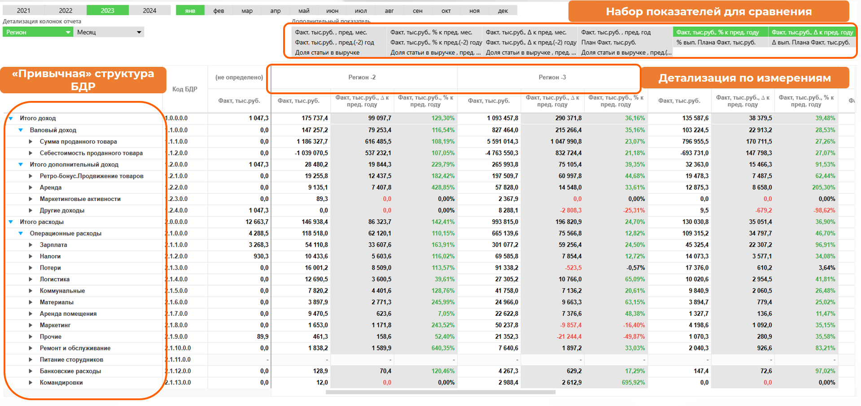
Task: Click the 'Код БДР' column header
Action: pyautogui.click(x=185, y=89)
